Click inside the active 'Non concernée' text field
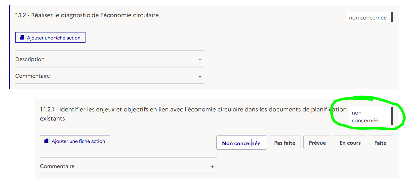This screenshot has width=411, height=187. click(241, 143)
